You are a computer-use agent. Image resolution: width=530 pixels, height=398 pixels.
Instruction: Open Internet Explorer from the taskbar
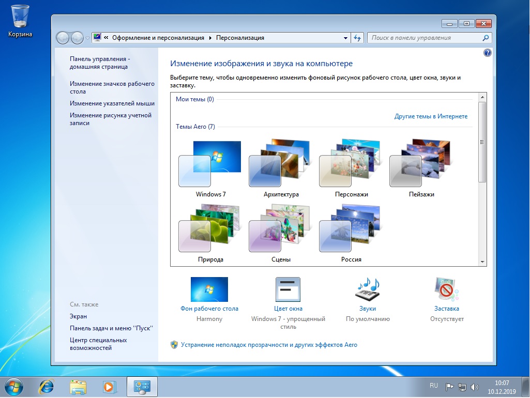click(x=47, y=386)
